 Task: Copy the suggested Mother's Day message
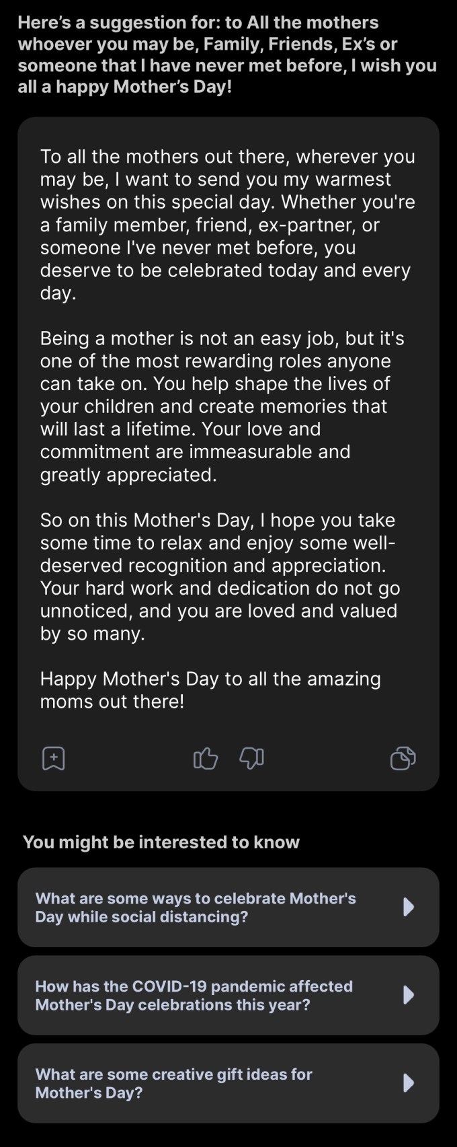point(403,758)
